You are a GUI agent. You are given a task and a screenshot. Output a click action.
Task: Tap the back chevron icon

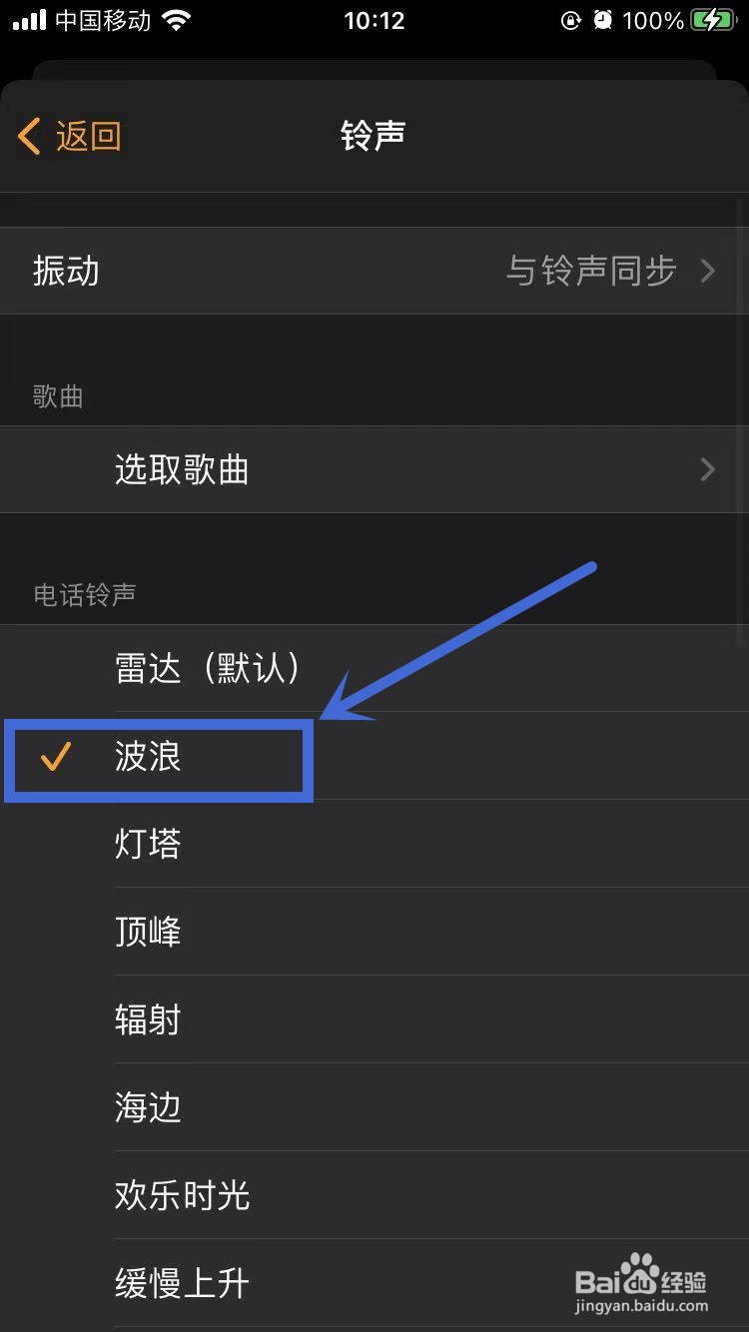coord(30,136)
